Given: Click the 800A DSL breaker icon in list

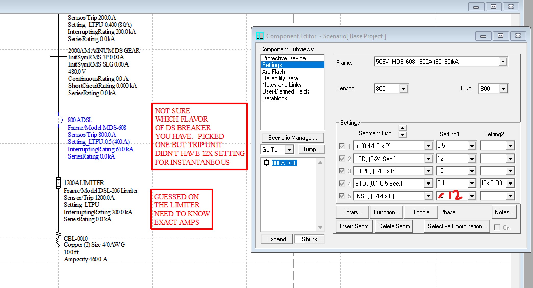Looking at the screenshot, I should pyautogui.click(x=266, y=162).
